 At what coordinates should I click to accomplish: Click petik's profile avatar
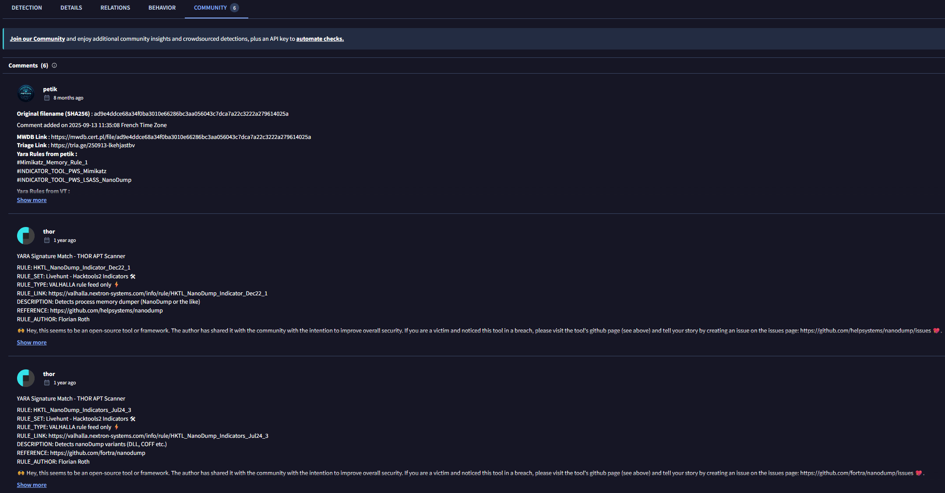click(26, 93)
